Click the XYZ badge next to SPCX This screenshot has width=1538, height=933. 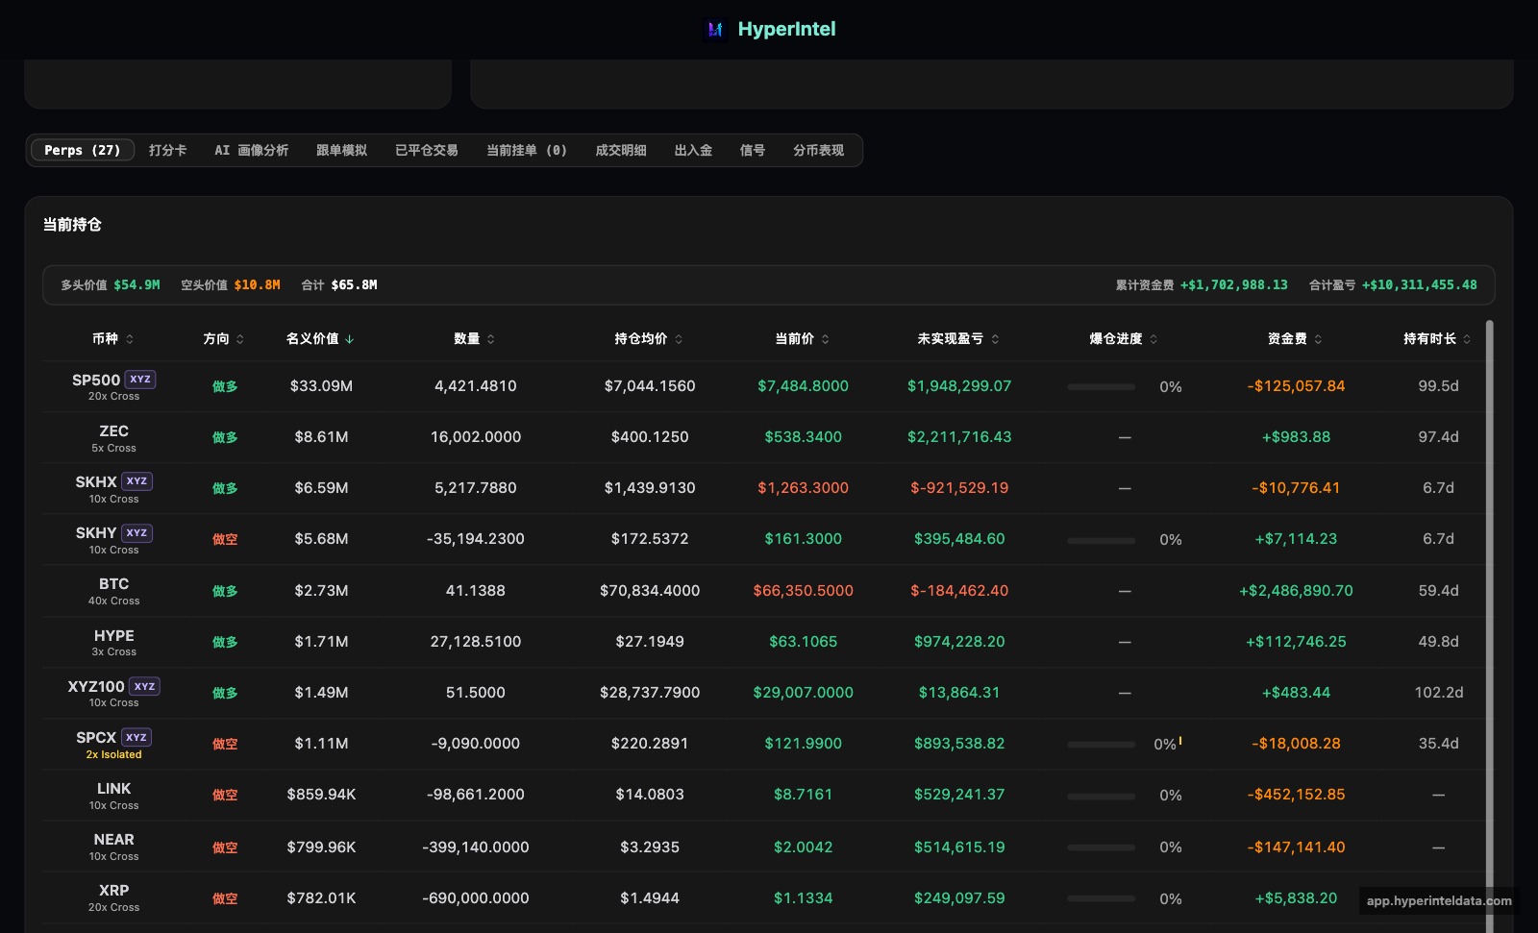point(136,737)
